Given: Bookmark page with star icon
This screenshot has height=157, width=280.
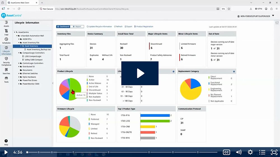Looking at the screenshot, I should [229, 9].
